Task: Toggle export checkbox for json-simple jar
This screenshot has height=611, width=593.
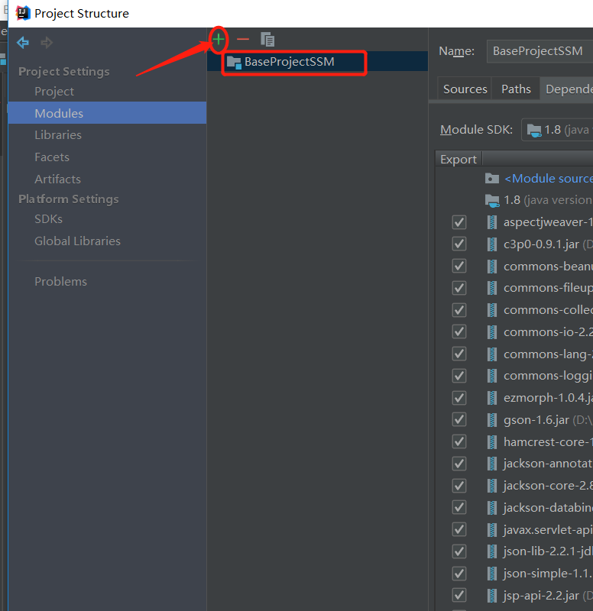Action: (x=459, y=574)
